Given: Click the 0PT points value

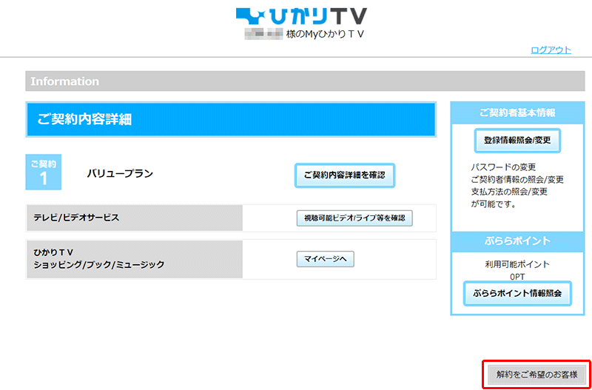Looking at the screenshot, I should (517, 277).
